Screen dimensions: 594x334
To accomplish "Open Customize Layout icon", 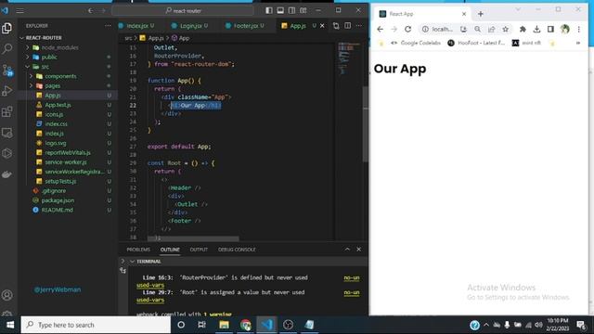I will 303,10.
